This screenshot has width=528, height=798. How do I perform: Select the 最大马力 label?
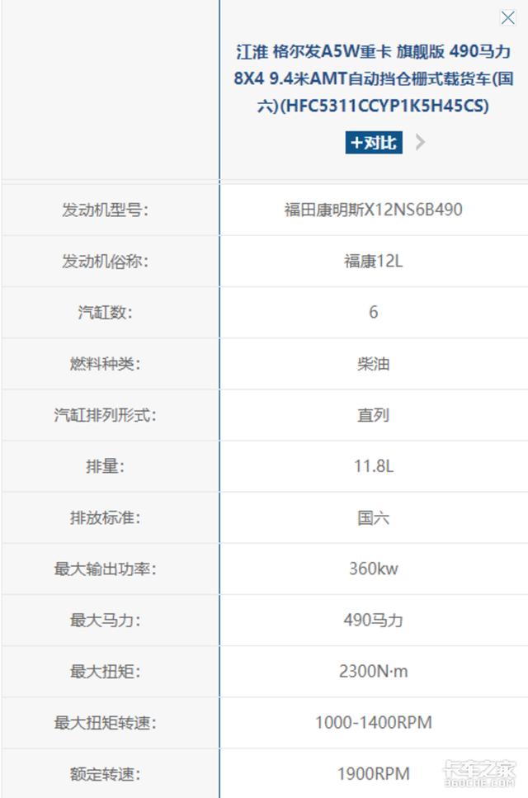(106, 621)
